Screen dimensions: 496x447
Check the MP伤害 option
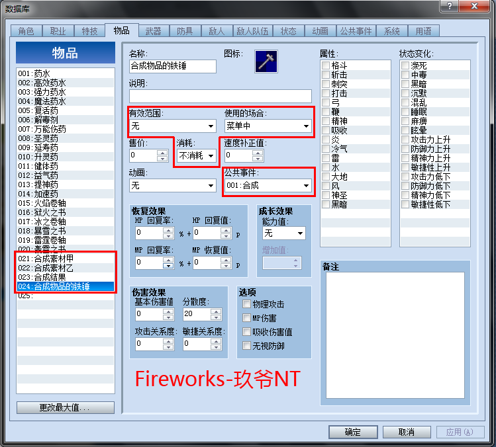click(x=247, y=318)
